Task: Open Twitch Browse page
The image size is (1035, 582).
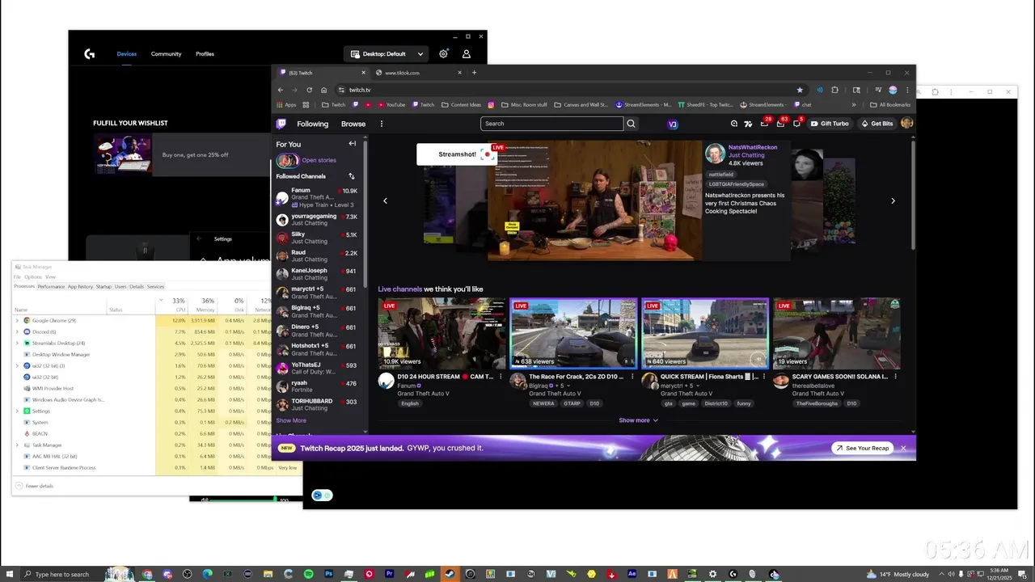Action: 353,124
